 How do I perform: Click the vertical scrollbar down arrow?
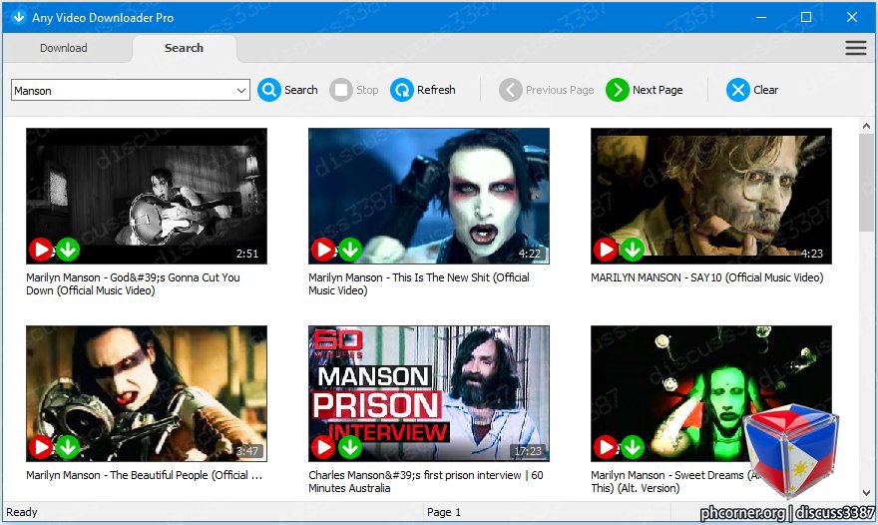[x=866, y=493]
